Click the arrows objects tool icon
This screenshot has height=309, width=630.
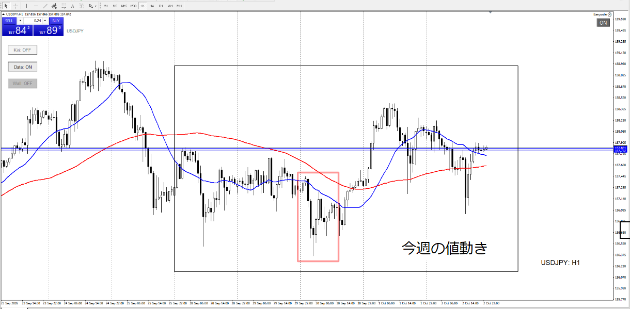[x=91, y=6]
